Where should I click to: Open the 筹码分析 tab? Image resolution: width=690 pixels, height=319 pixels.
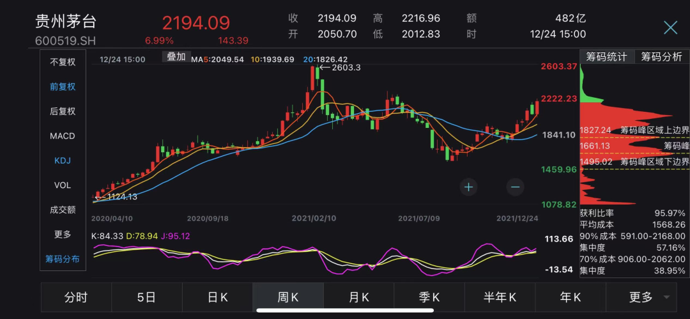pos(662,57)
